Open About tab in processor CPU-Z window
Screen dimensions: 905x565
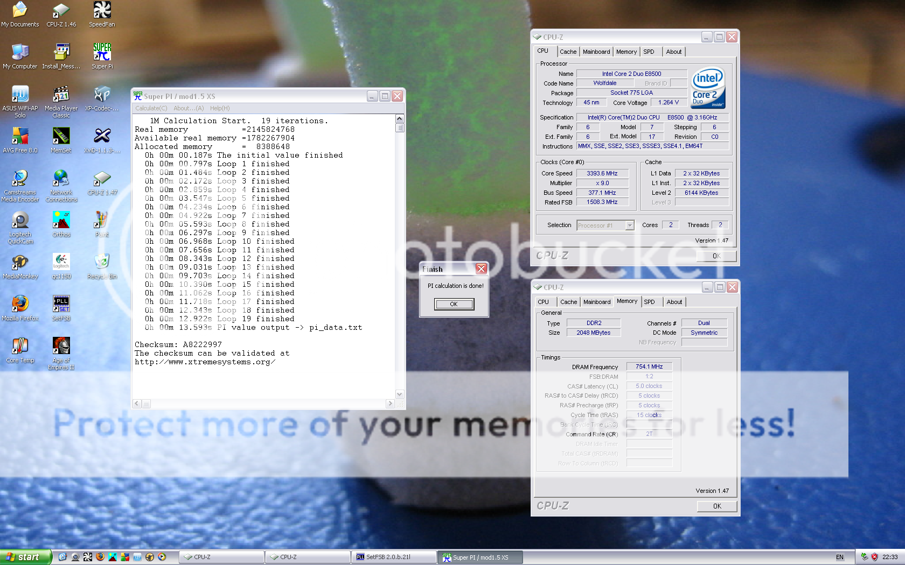click(x=674, y=52)
